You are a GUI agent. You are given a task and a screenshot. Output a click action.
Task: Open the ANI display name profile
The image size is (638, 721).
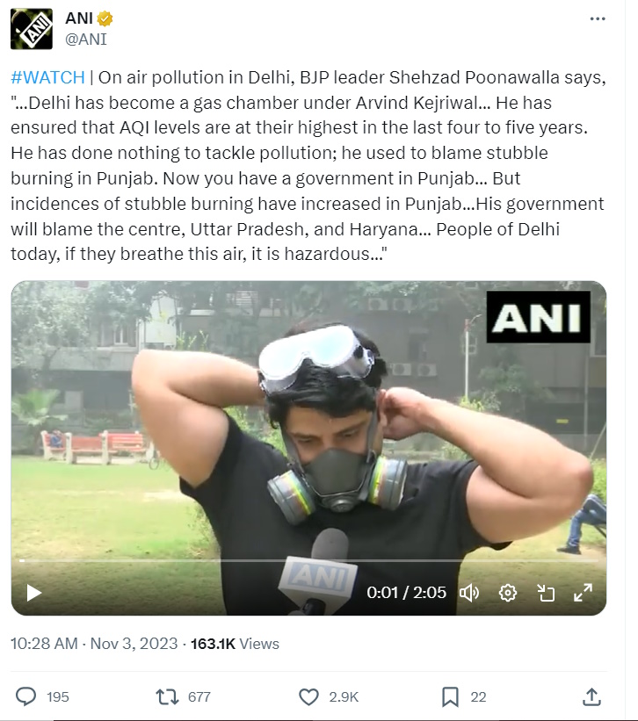tap(79, 18)
